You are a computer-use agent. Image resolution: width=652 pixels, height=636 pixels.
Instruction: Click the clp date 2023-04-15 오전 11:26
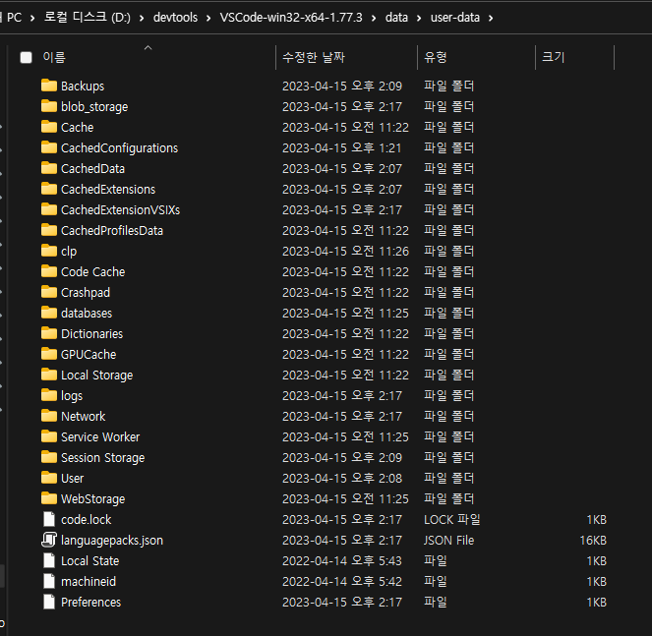click(x=345, y=251)
